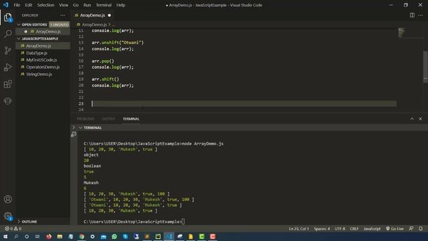
Task: Click the errors and warnings status indicator
Action: (x=13, y=229)
